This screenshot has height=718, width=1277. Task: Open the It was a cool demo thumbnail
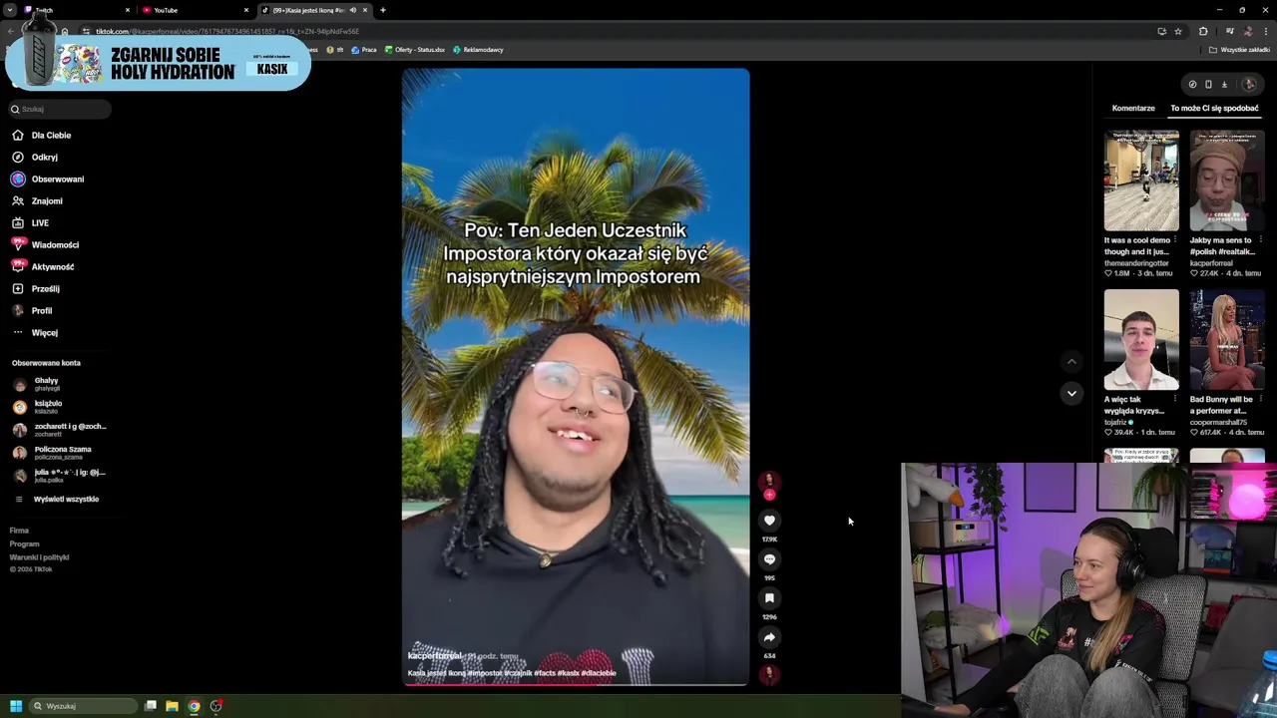coord(1141,180)
